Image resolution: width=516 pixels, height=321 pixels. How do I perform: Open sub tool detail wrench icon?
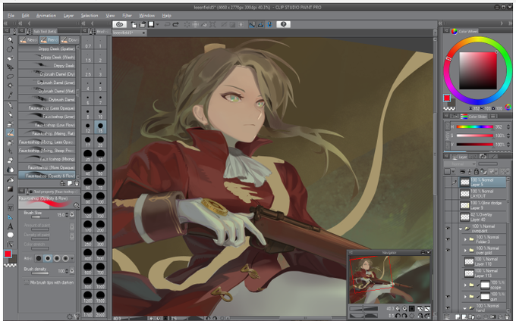coord(77,316)
